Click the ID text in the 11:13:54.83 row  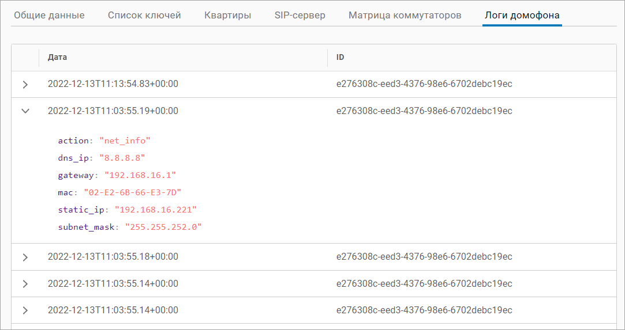pyautogui.click(x=424, y=84)
